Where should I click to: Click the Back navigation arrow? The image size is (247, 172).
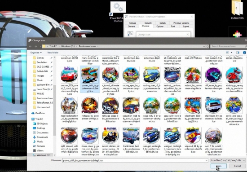[x=30, y=46]
